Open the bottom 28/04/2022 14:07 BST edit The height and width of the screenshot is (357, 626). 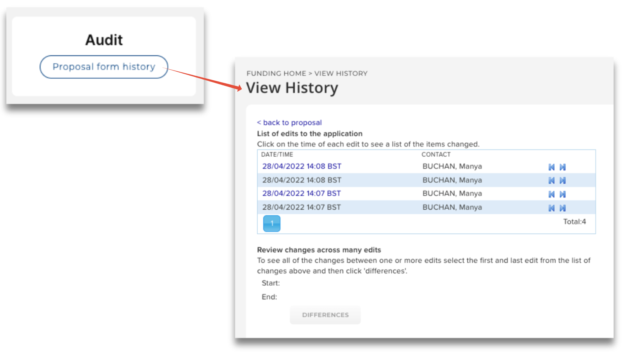301,207
